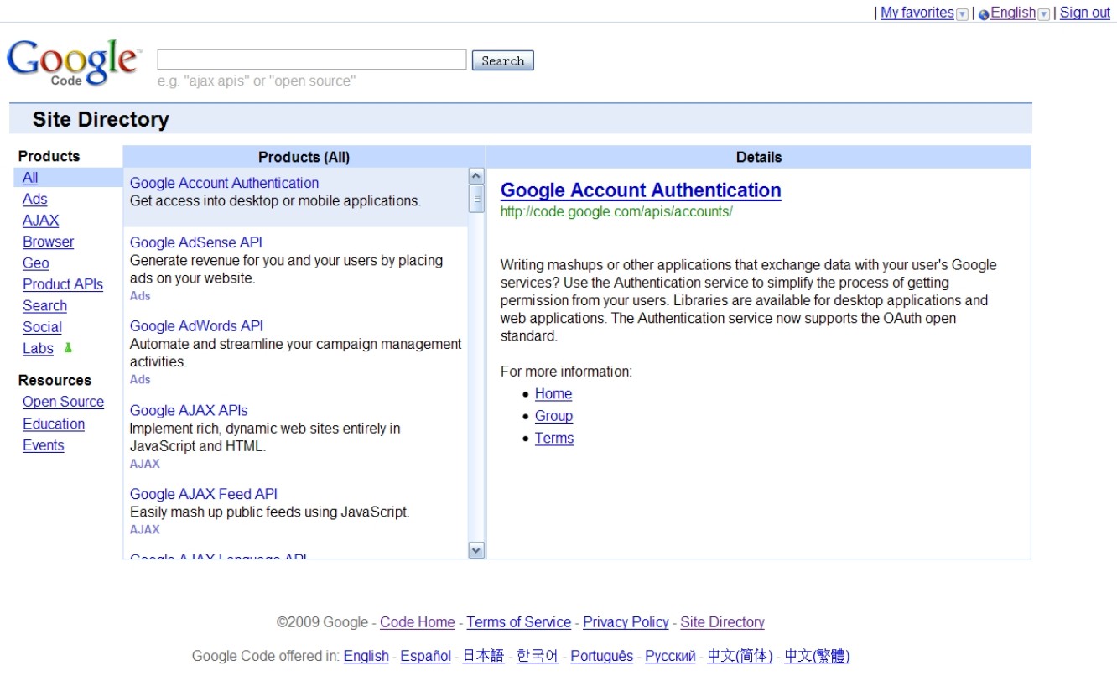Viewport: 1117px width, 681px height.
Task: Switch language to 日本語 in the footer
Action: point(484,656)
